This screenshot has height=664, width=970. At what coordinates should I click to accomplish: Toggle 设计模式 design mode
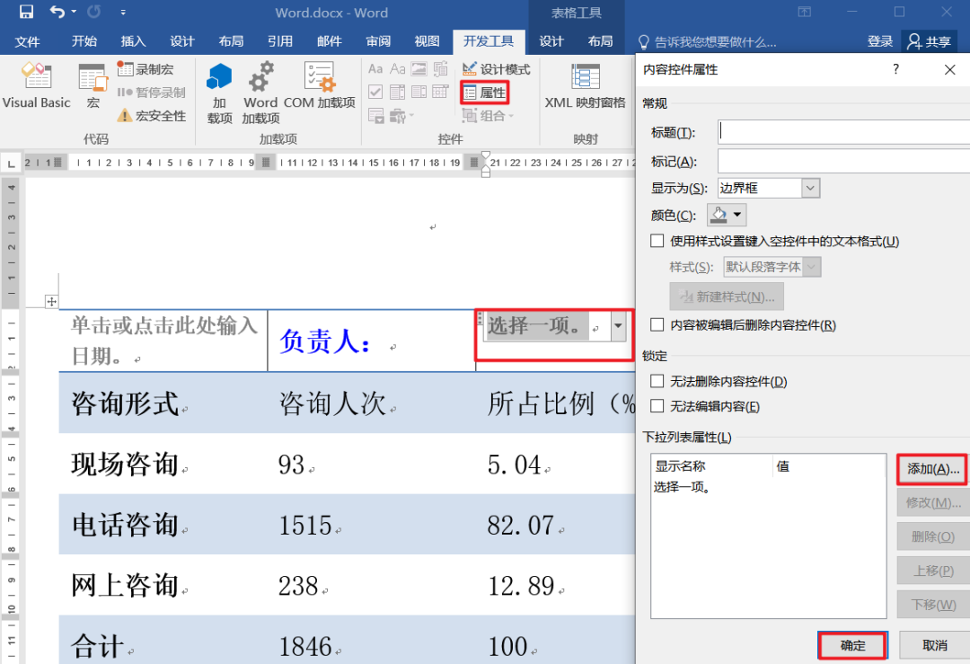[x=496, y=69]
